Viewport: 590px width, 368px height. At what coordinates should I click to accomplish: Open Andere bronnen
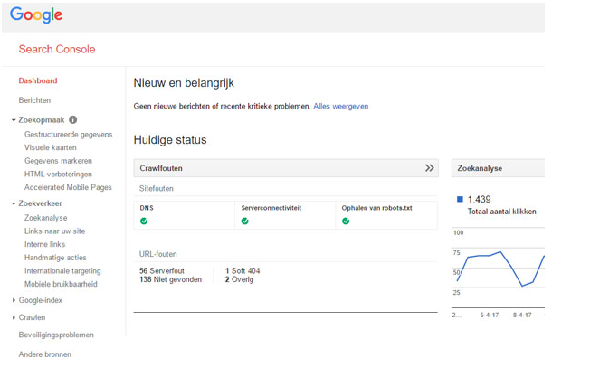(44, 354)
